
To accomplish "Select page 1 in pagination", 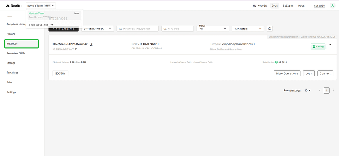I will point(327,90).
